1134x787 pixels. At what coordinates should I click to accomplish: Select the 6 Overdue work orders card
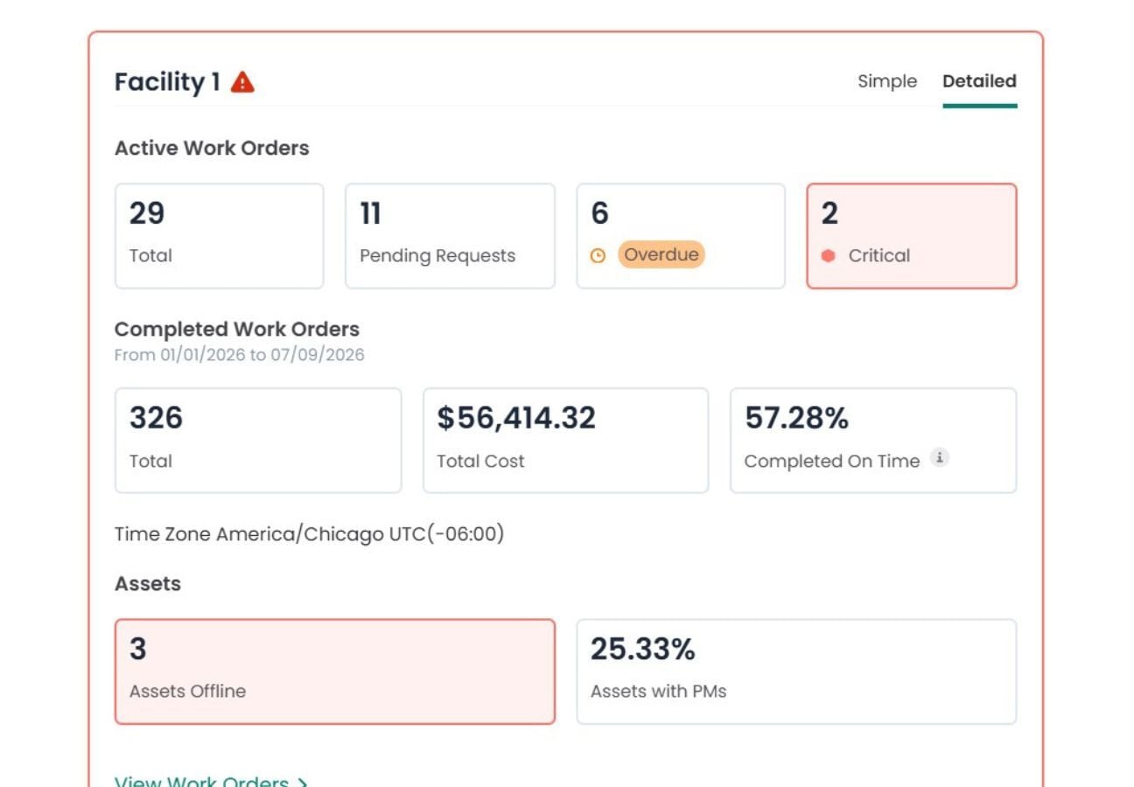[681, 236]
